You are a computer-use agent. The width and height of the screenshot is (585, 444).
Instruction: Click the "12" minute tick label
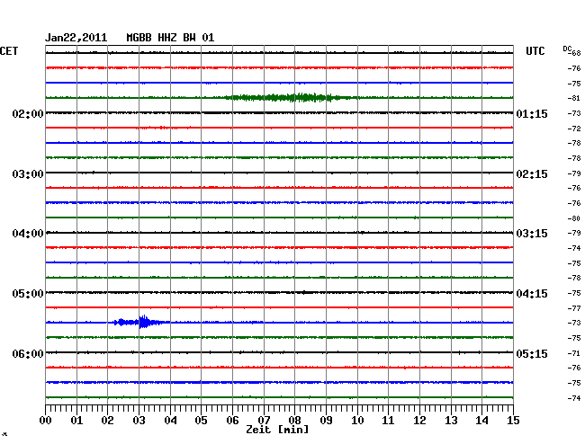pyautogui.click(x=419, y=421)
